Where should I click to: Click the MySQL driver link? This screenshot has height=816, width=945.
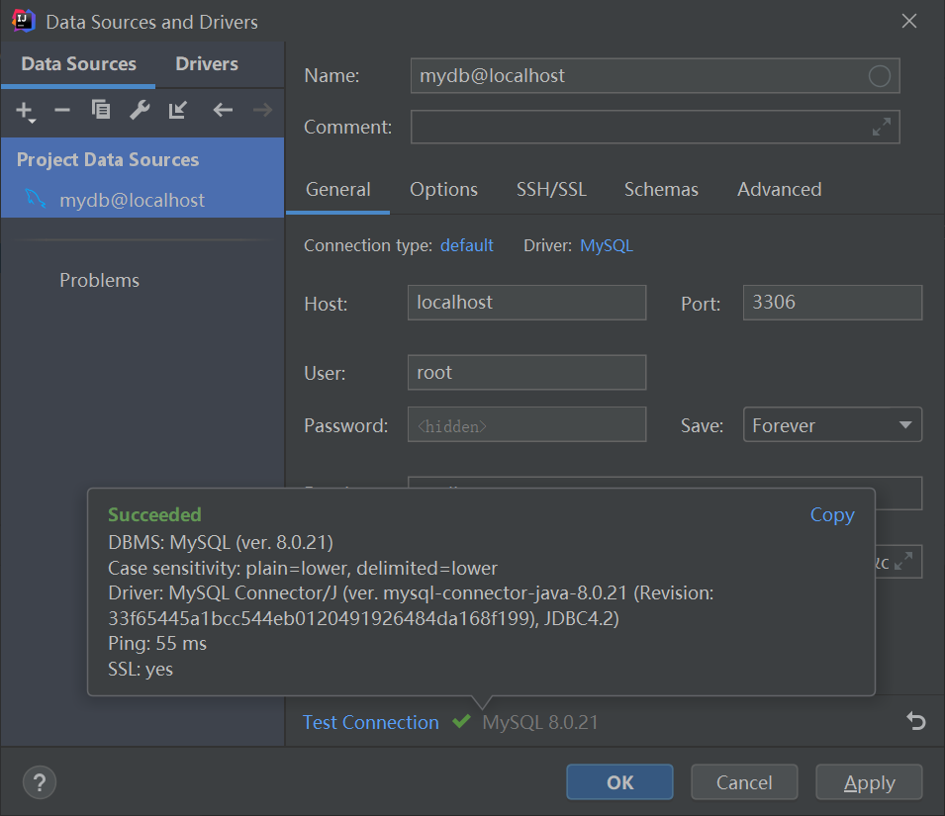click(x=606, y=244)
